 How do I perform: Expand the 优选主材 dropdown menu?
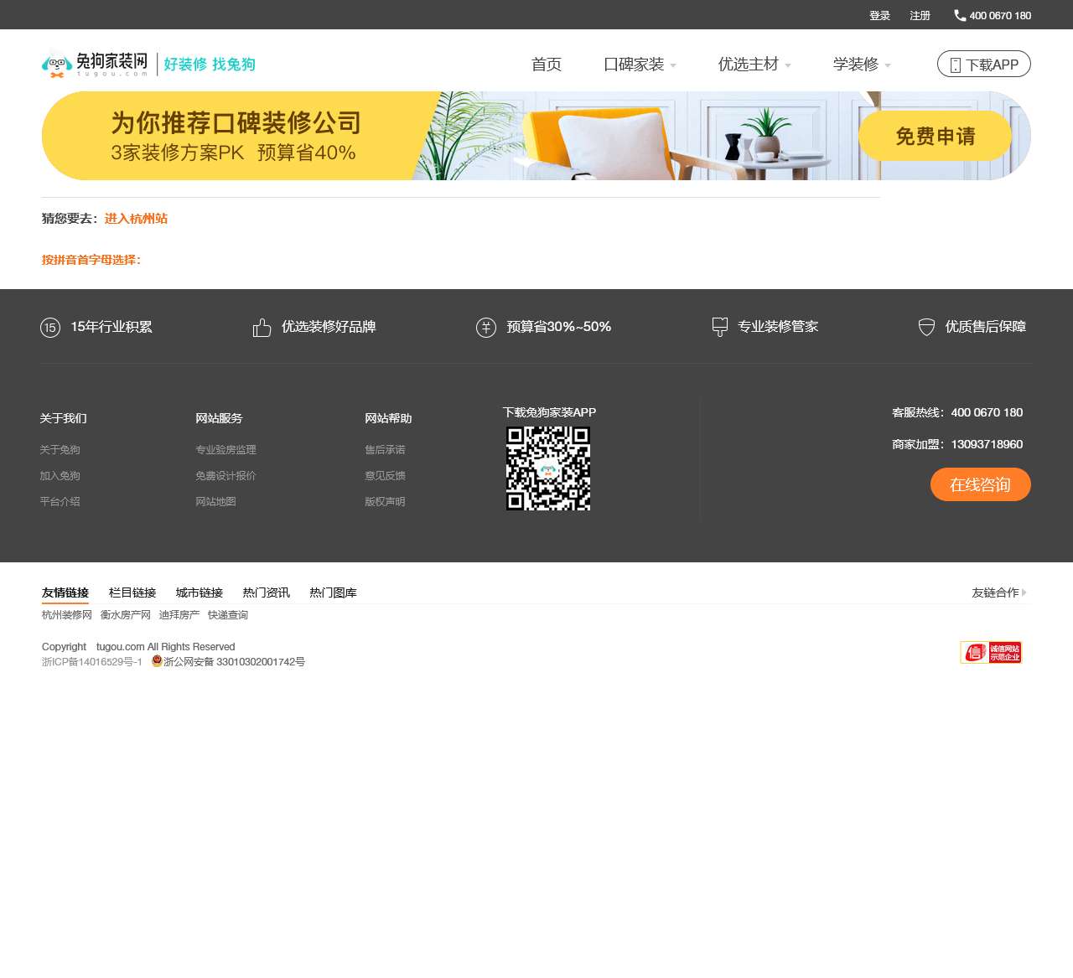[754, 65]
